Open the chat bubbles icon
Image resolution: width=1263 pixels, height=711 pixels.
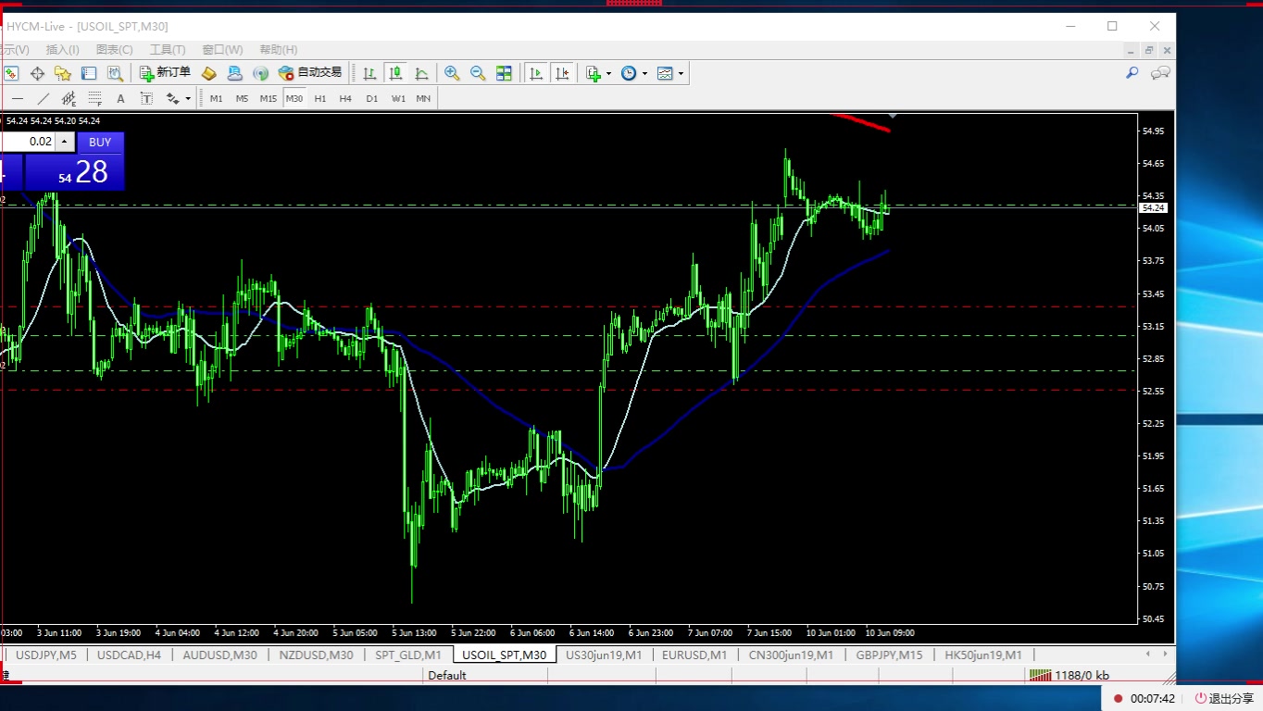coord(1160,72)
